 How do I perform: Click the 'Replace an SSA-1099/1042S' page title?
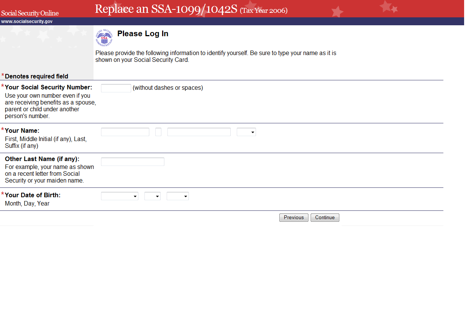pyautogui.click(x=166, y=9)
